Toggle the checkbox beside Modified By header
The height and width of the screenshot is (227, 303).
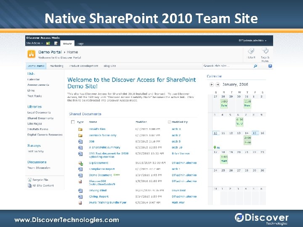click(170, 122)
